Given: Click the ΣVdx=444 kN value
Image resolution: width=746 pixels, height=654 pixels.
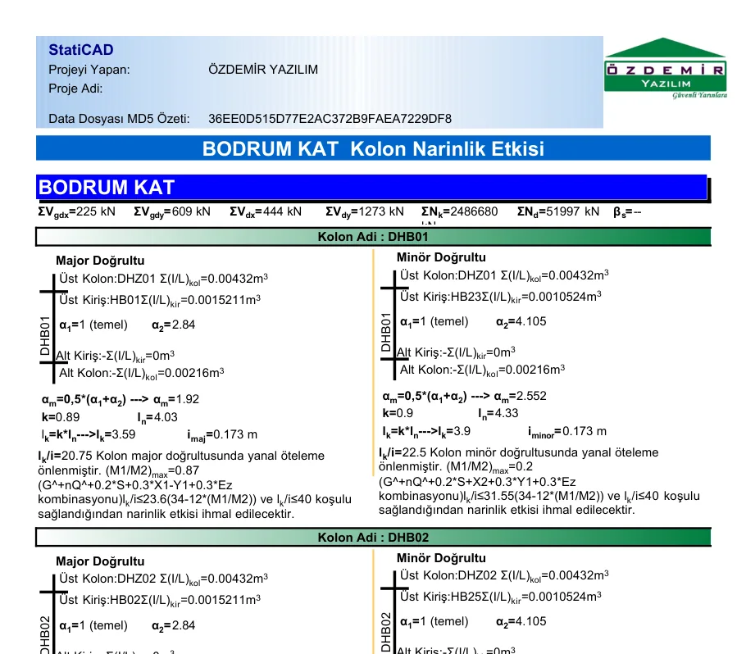Looking at the screenshot, I should point(266,212).
